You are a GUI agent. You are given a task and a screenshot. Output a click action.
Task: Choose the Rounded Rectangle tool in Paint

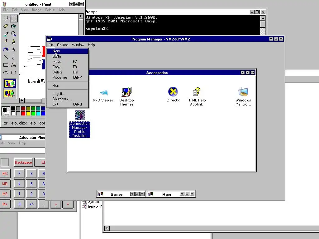pyautogui.click(x=14, y=73)
